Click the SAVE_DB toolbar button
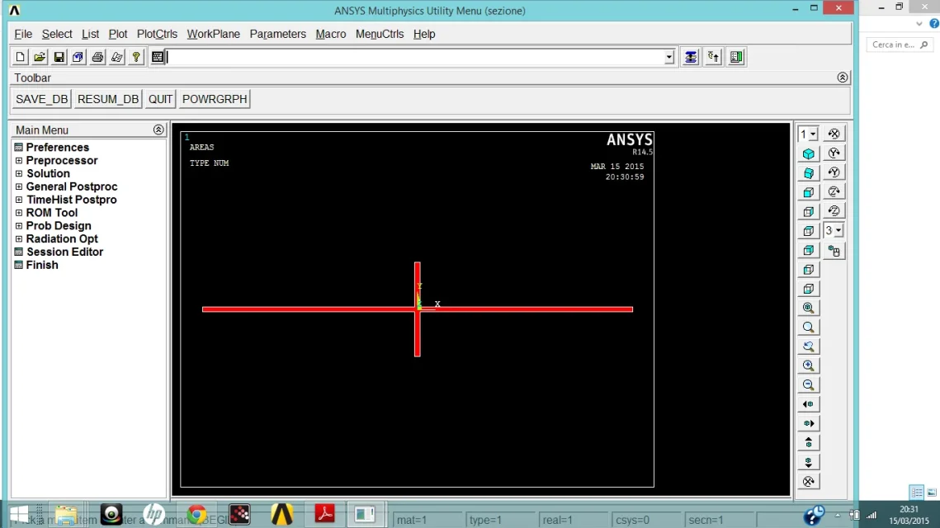 click(42, 99)
